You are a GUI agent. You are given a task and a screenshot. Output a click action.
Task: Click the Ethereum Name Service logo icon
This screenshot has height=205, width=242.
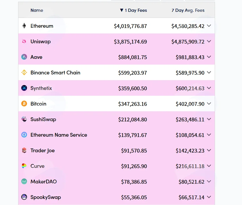(x=24, y=135)
